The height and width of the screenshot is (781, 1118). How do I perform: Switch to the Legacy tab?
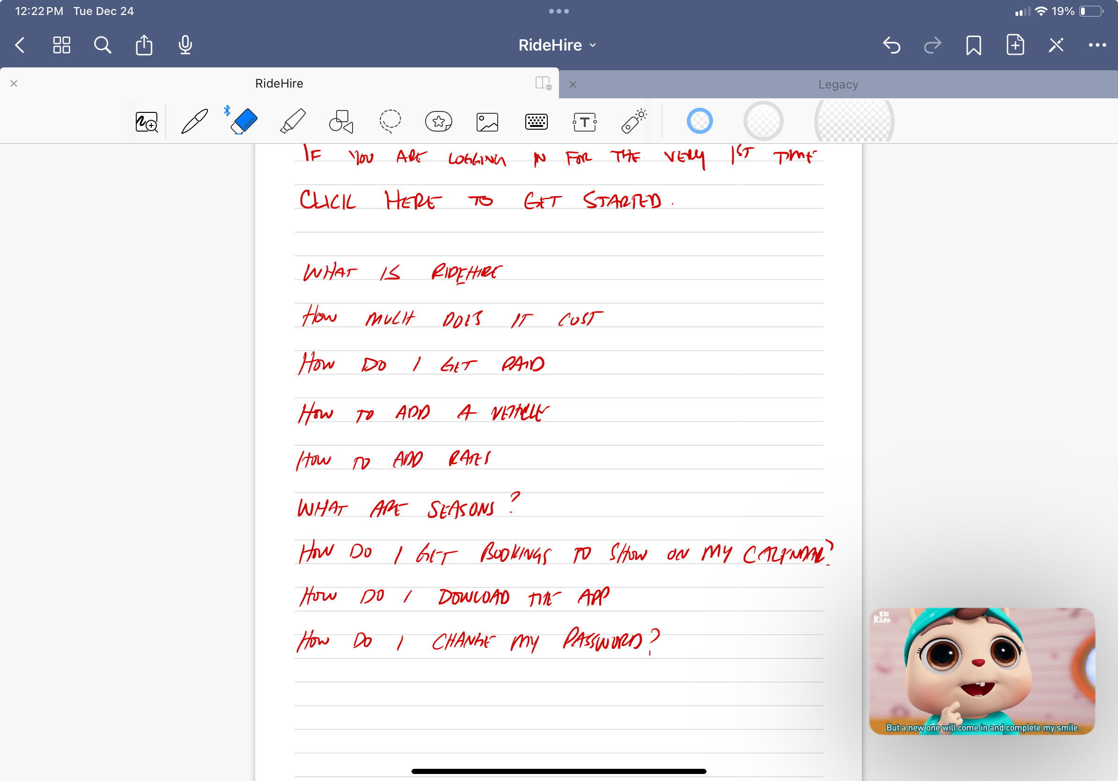pos(838,84)
